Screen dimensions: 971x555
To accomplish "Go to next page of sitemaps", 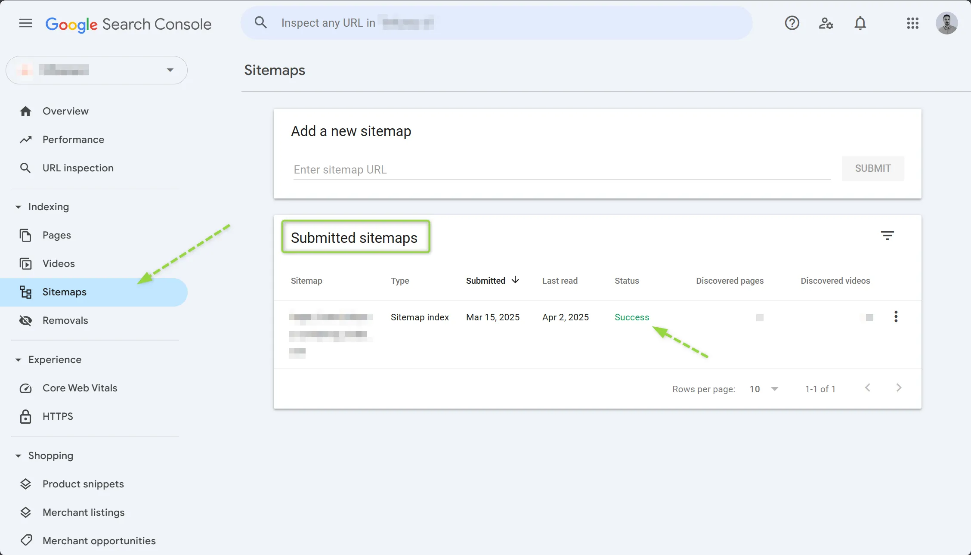I will [x=899, y=388].
